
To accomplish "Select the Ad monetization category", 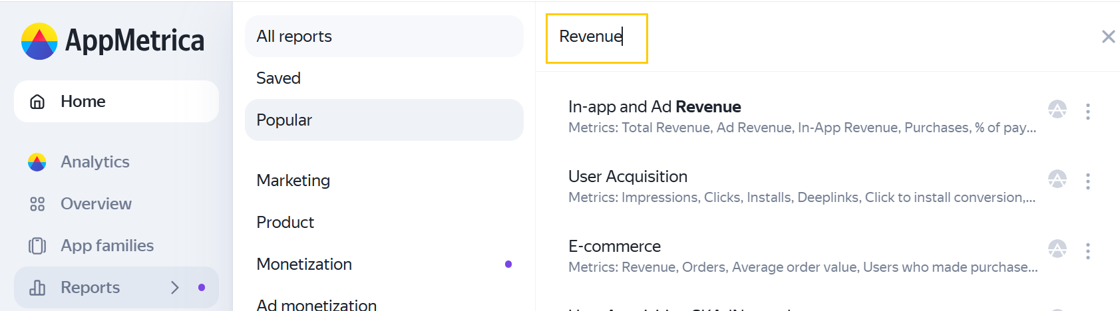I will (x=384, y=302).
